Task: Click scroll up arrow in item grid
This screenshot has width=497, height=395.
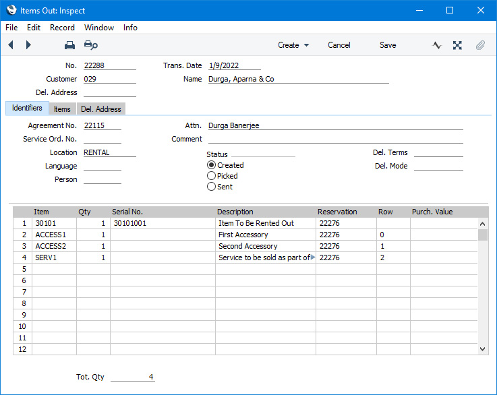Action: pos(482,224)
